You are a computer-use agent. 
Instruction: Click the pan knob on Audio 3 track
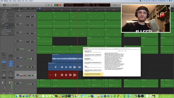(x=35, y=75)
